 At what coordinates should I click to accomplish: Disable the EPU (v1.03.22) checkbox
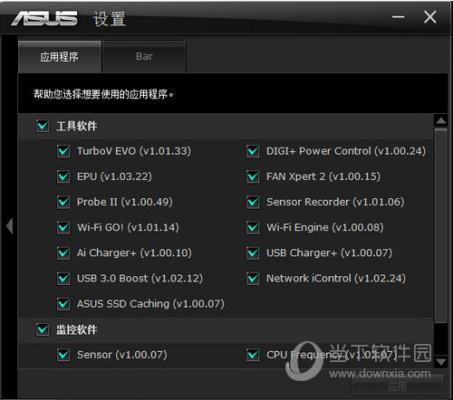click(63, 176)
